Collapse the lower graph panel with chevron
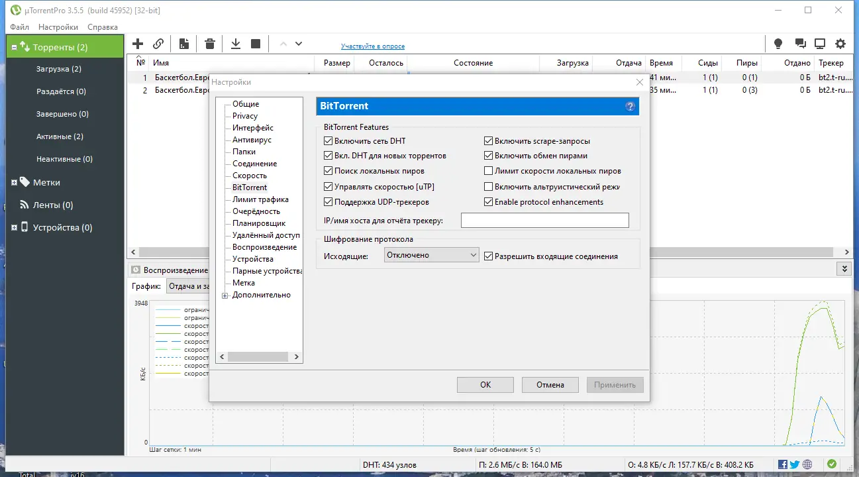The image size is (859, 477). 844,269
